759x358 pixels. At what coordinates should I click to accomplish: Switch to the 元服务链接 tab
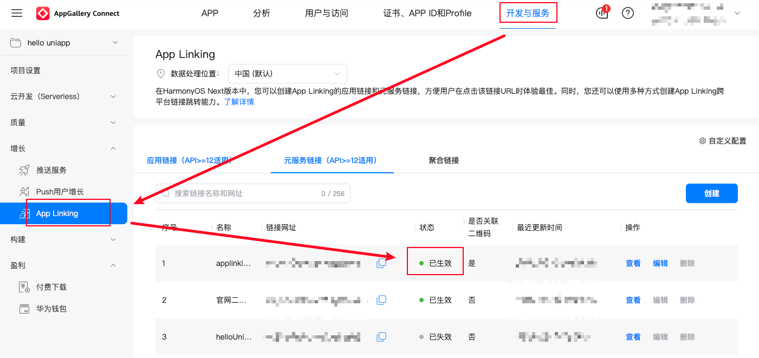click(330, 160)
